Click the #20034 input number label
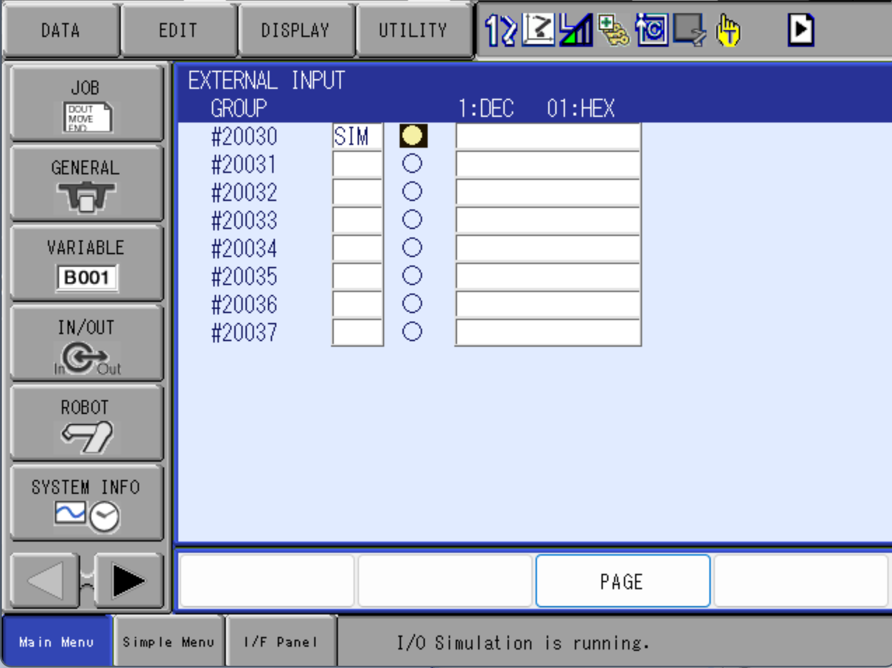892x668 pixels. 244,248
